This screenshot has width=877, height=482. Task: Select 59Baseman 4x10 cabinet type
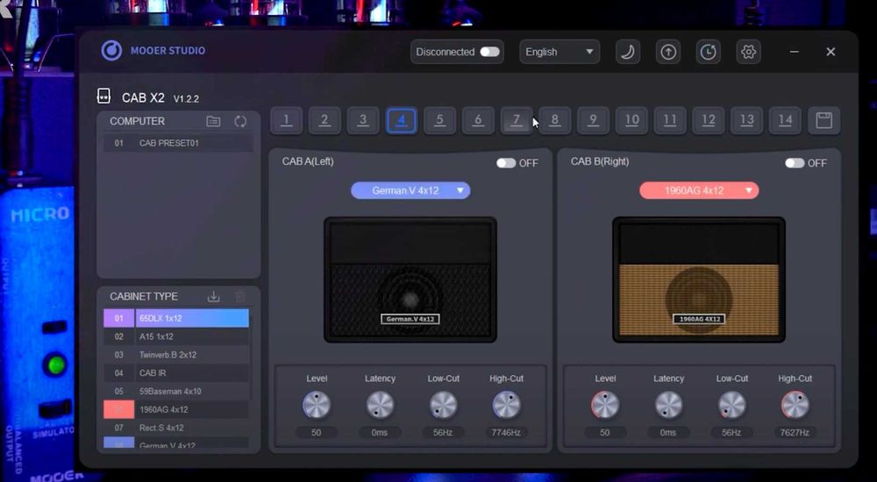(x=176, y=392)
